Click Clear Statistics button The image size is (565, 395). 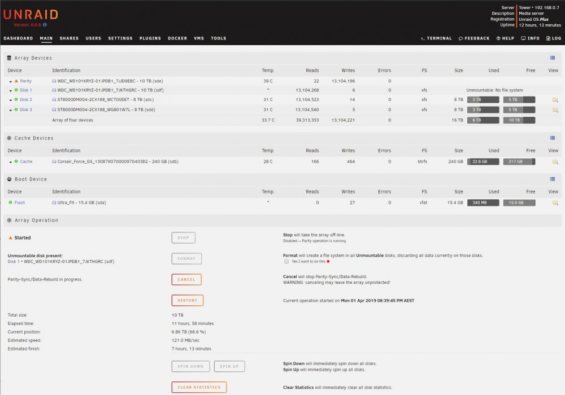(x=199, y=388)
